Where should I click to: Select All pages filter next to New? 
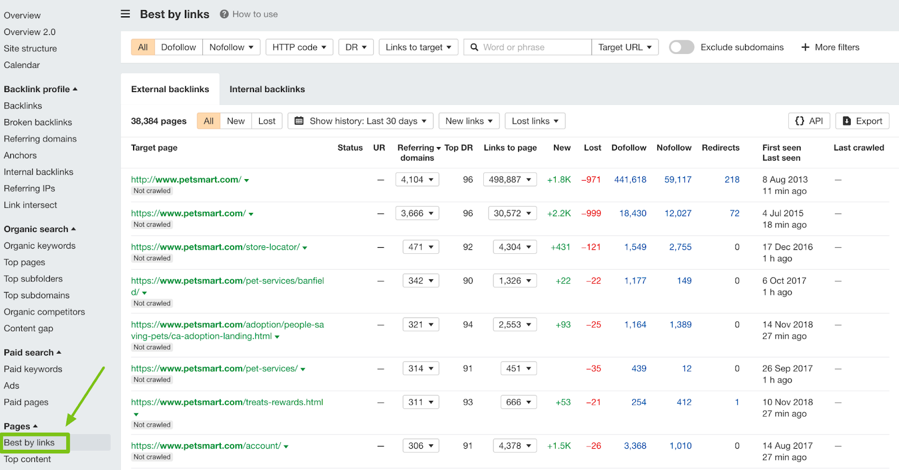[208, 121]
